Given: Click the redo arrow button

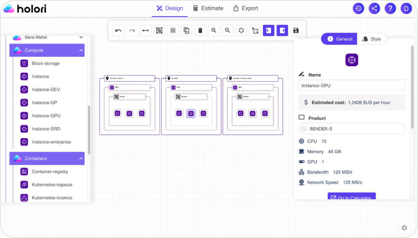Looking at the screenshot, I should 132,31.
